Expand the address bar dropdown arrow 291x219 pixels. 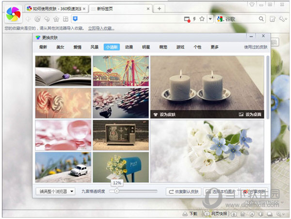tap(210, 19)
